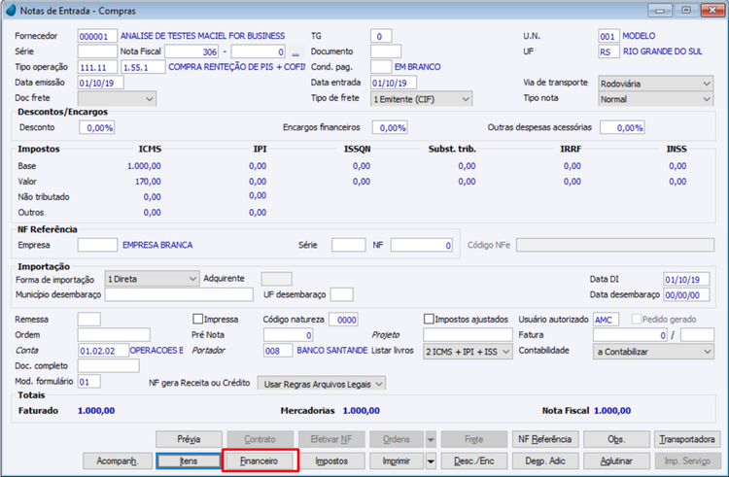729x477 pixels.
Task: Click the Acompanh. button
Action: [x=118, y=461]
